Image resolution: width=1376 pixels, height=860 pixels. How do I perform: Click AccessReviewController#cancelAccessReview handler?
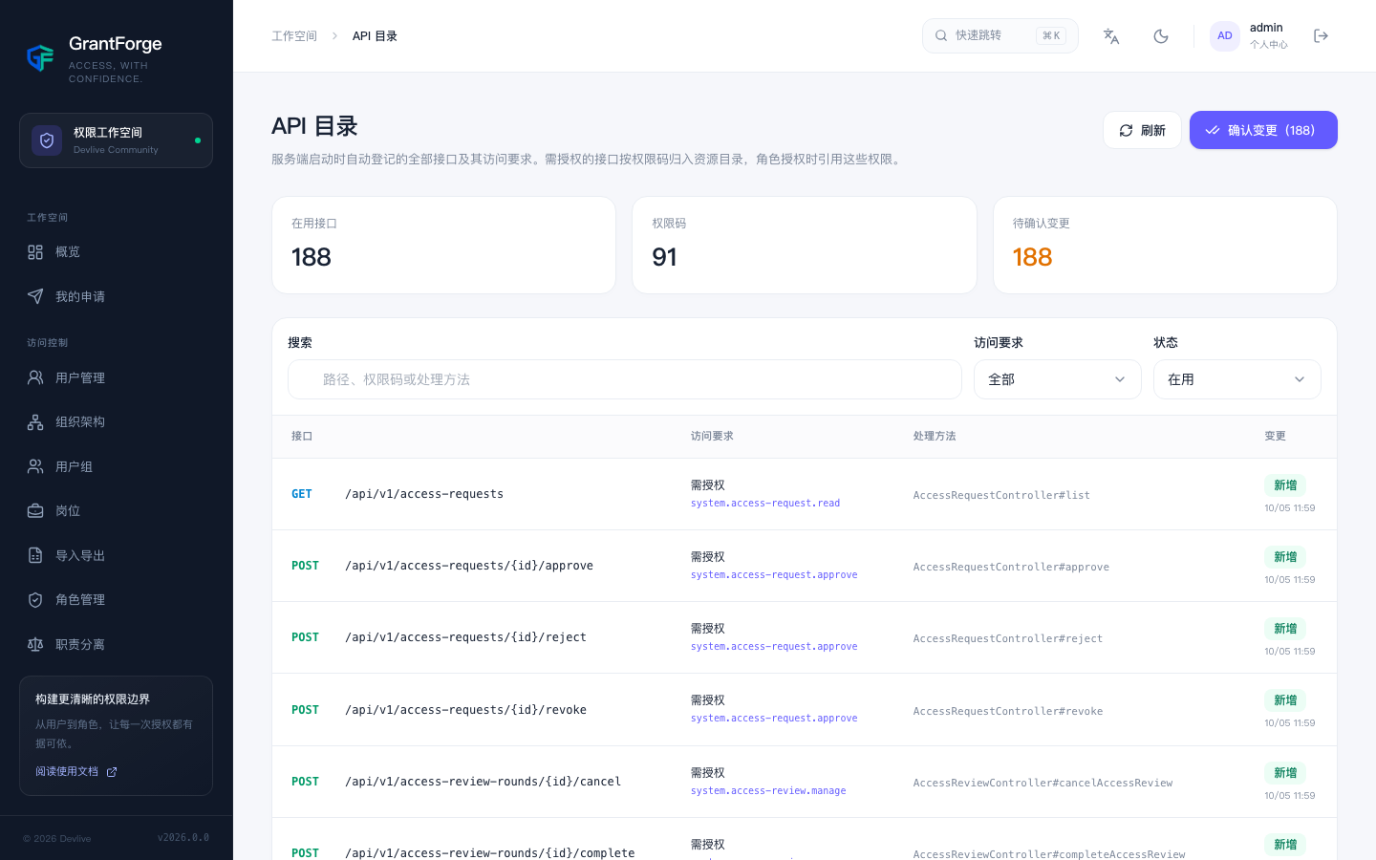point(1043,783)
